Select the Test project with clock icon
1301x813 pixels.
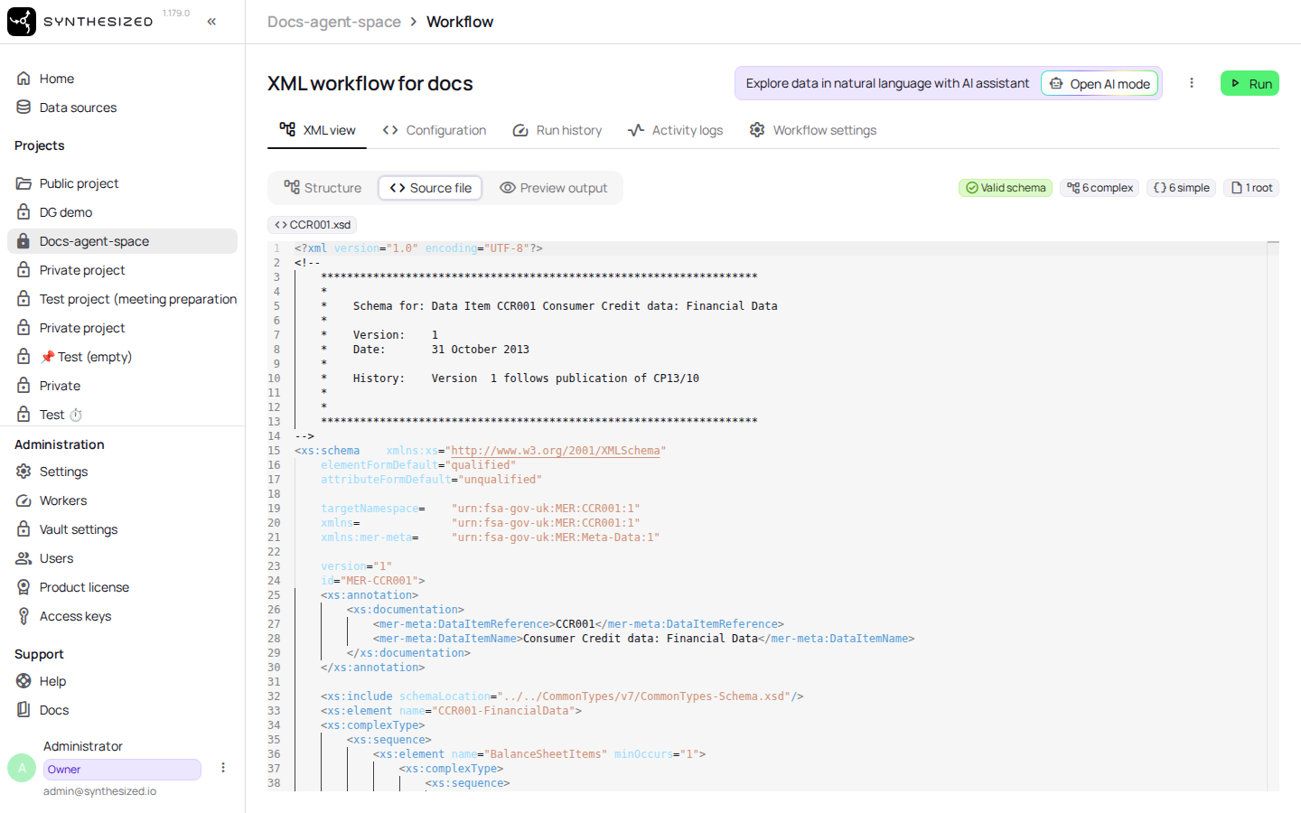point(122,415)
